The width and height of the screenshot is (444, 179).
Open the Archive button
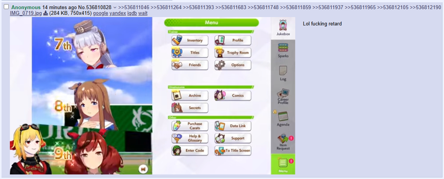[190, 96]
